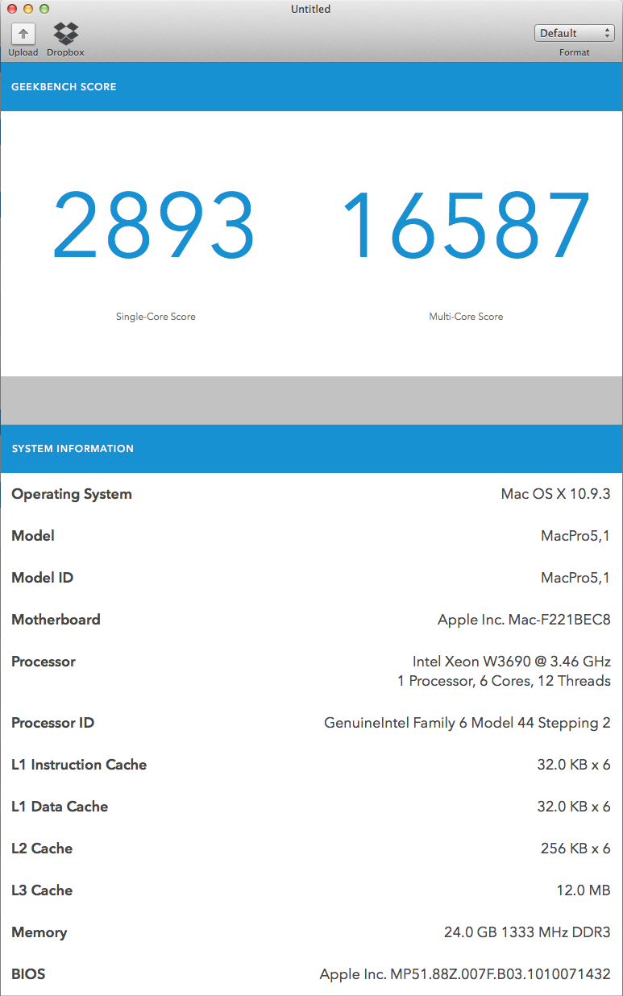Click the 256 KB x 6 value
Screen dimensions: 623x996
[575, 849]
